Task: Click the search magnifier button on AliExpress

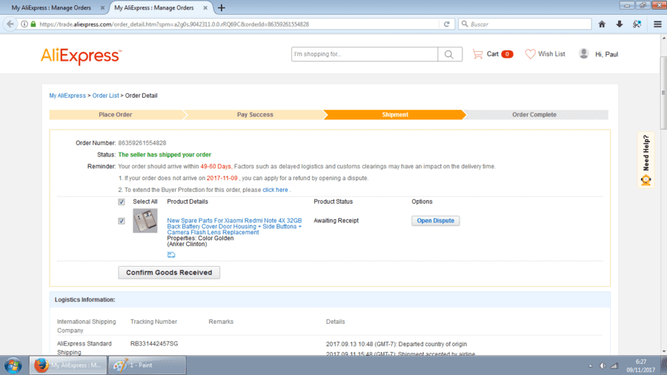Action: 450,54
